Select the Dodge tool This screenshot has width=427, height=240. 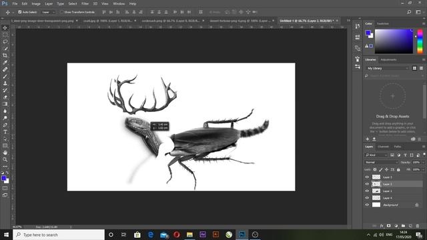click(5, 118)
